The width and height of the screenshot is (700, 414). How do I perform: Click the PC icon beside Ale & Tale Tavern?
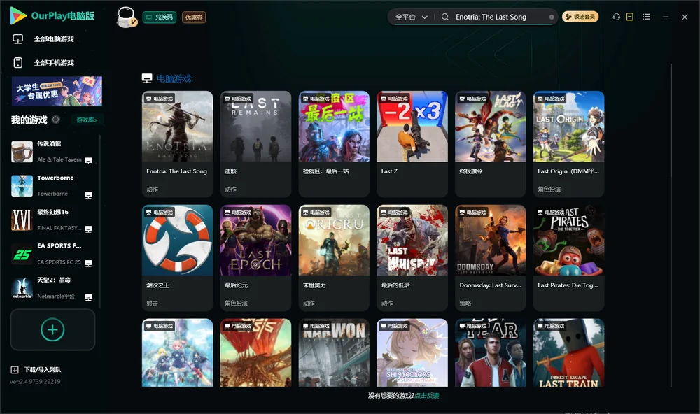pyautogui.click(x=88, y=161)
